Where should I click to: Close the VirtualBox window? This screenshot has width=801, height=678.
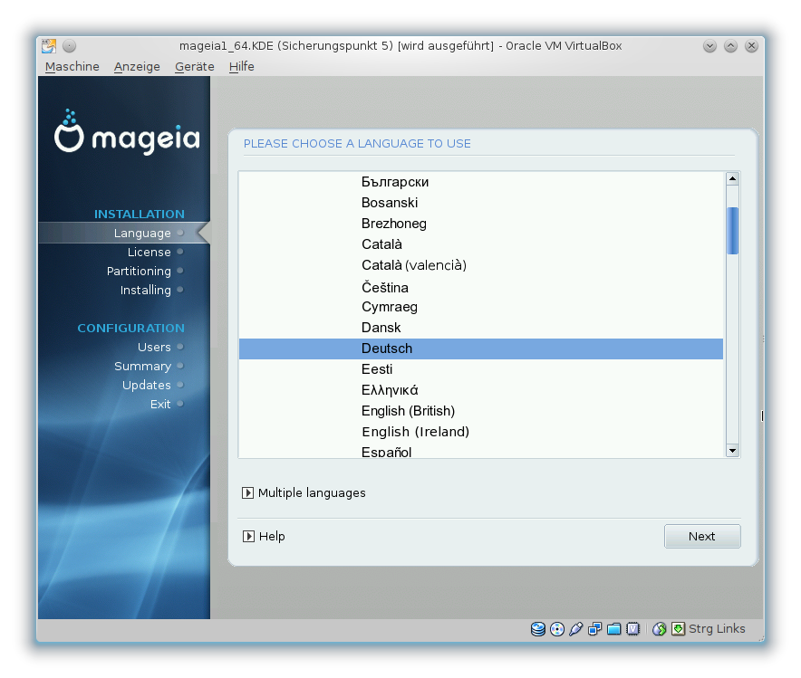pos(751,46)
